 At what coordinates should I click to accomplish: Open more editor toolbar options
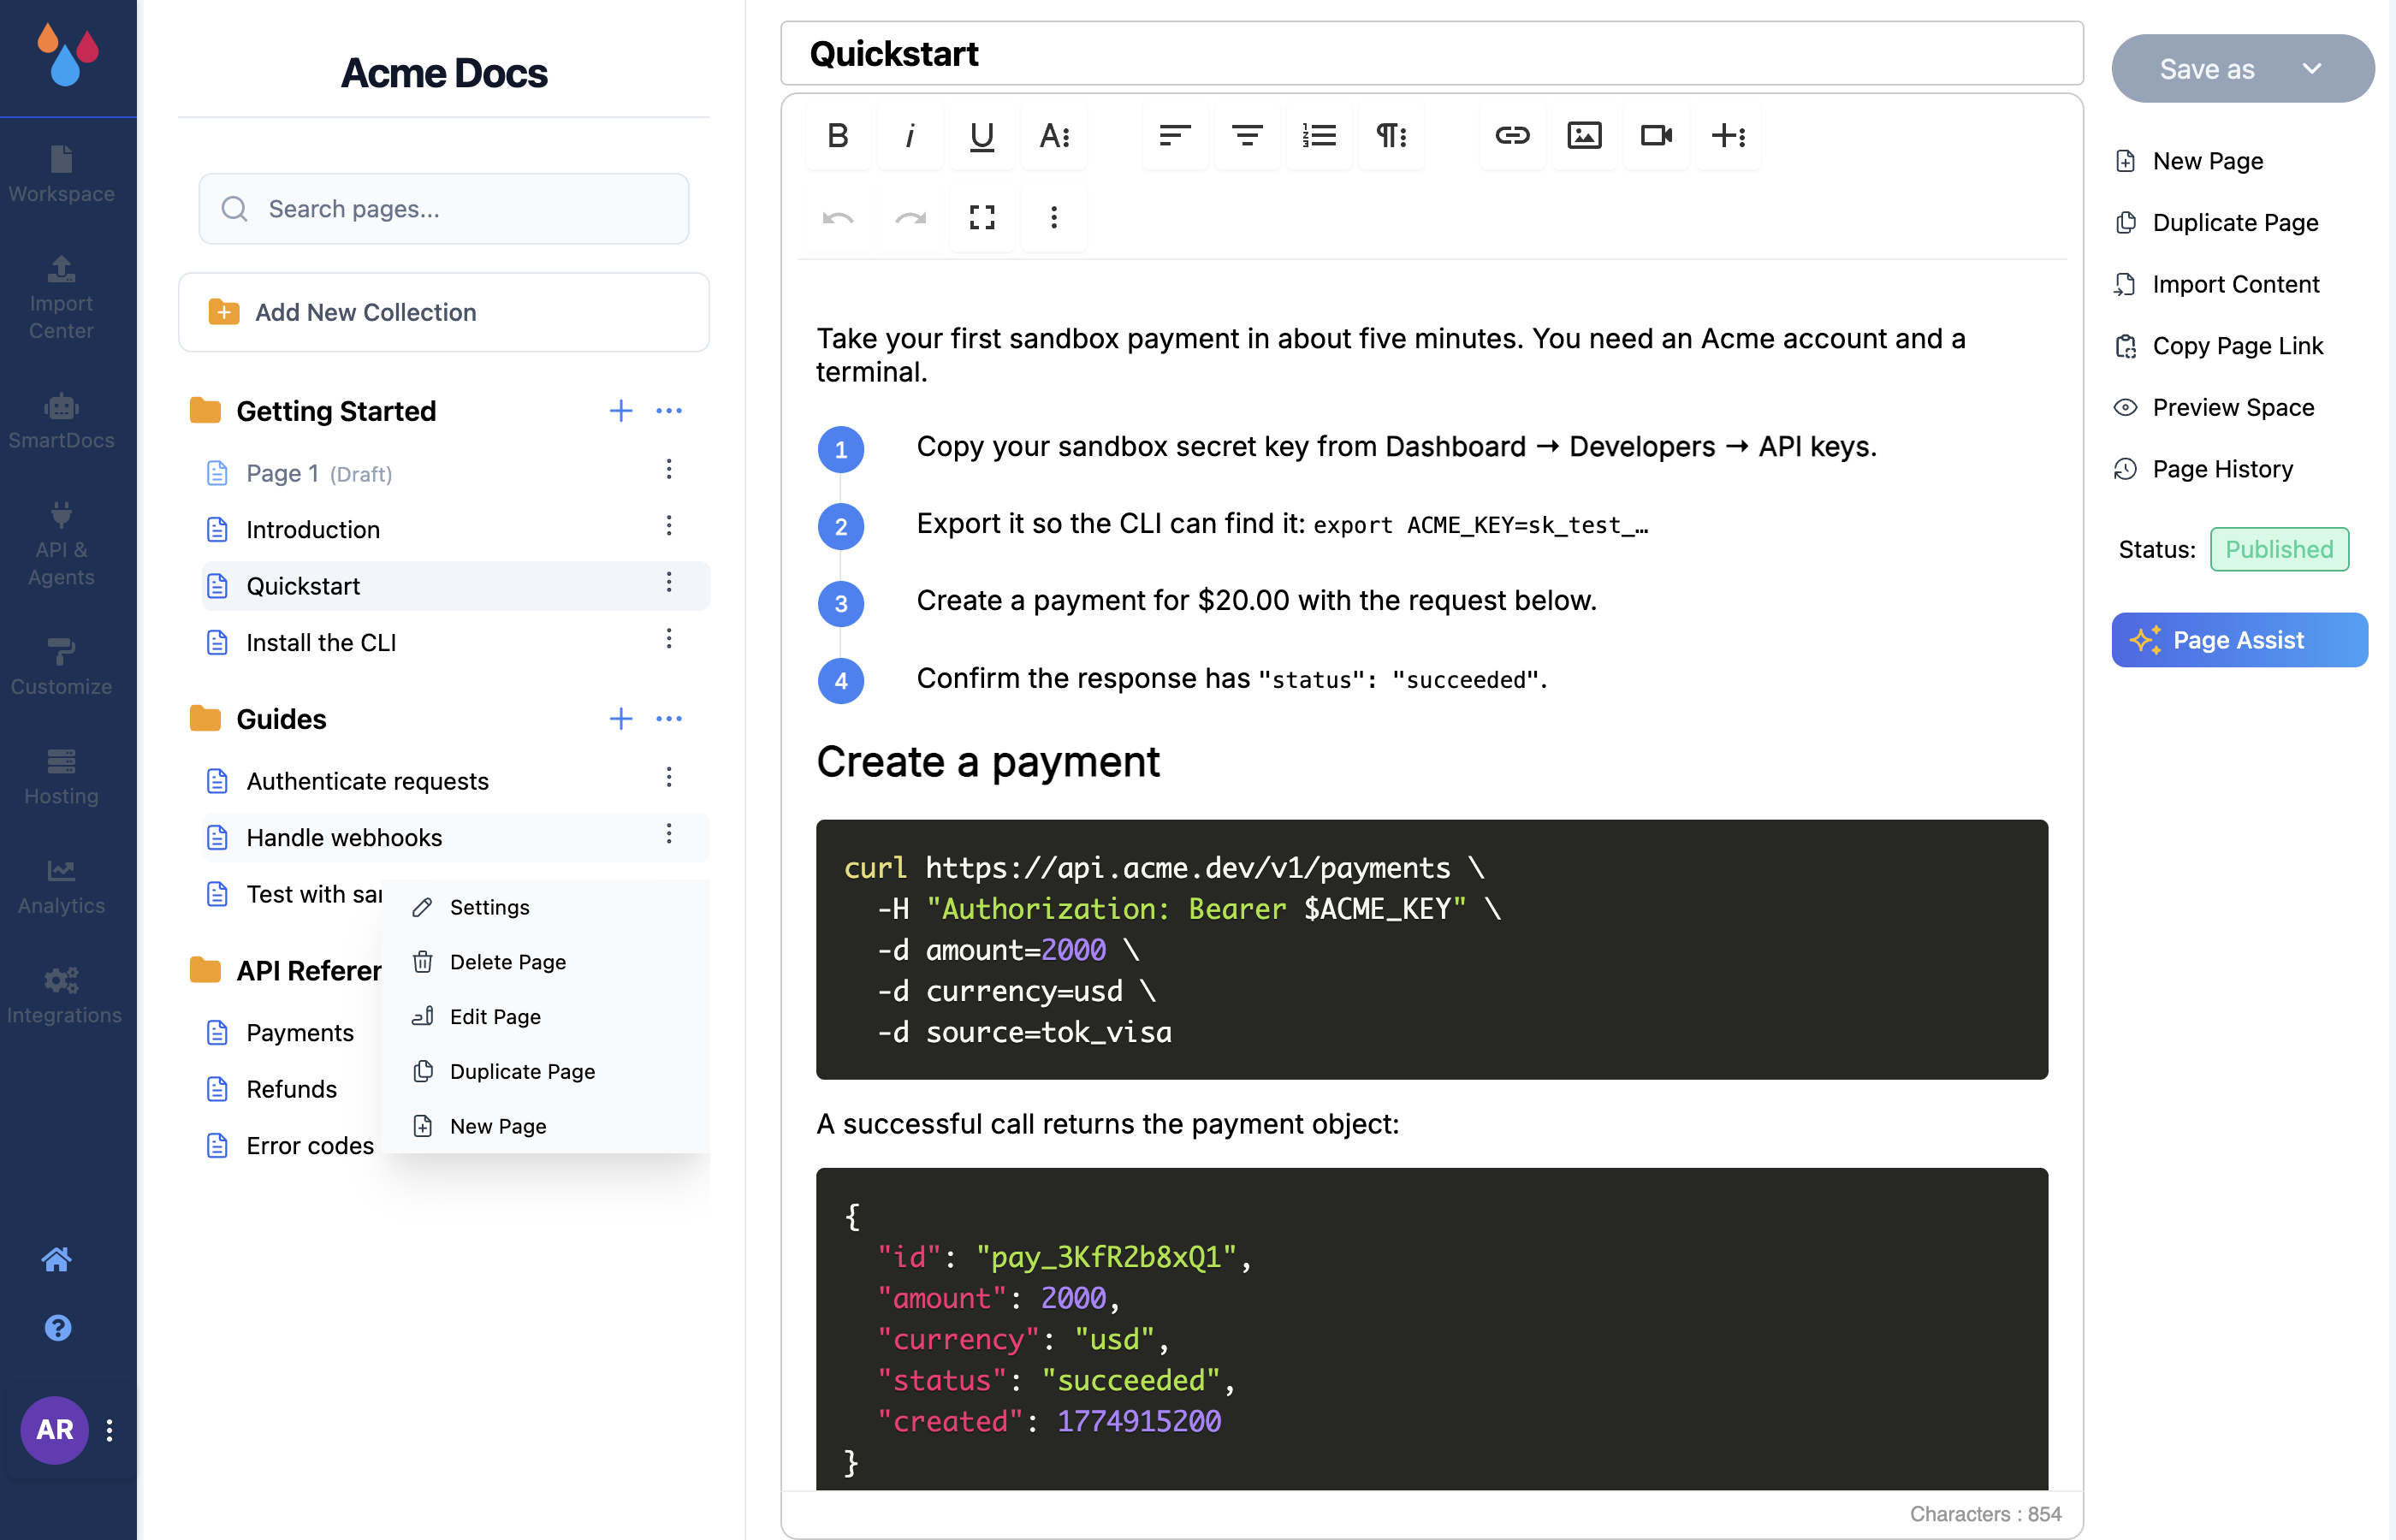1054,217
